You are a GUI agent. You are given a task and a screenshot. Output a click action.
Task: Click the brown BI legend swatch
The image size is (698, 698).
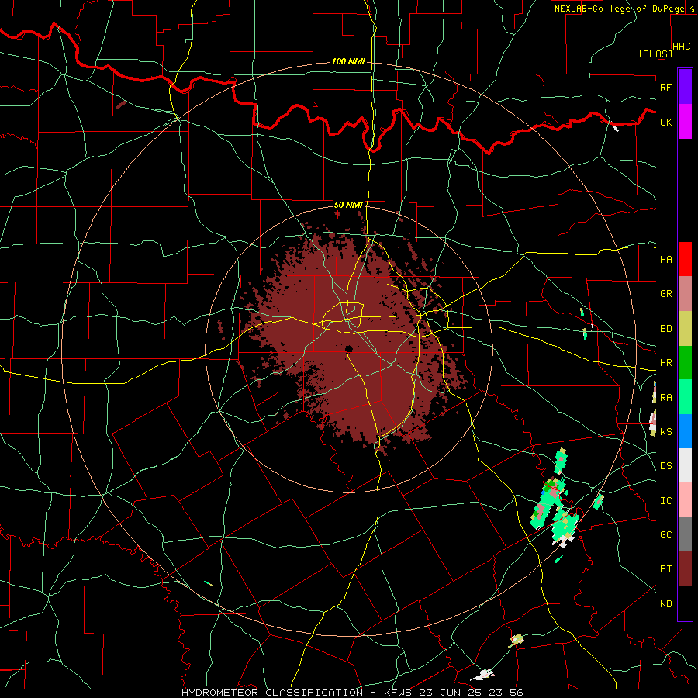pyautogui.click(x=685, y=569)
